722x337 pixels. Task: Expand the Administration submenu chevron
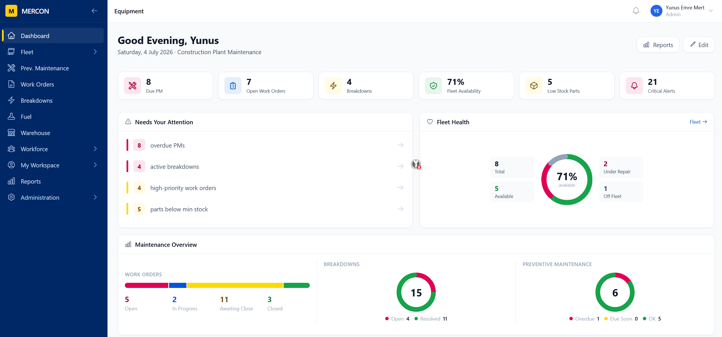tap(95, 197)
